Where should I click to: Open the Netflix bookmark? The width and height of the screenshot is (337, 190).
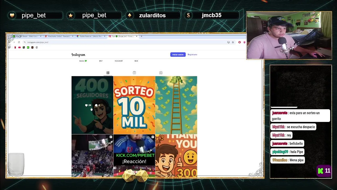click(x=15, y=47)
